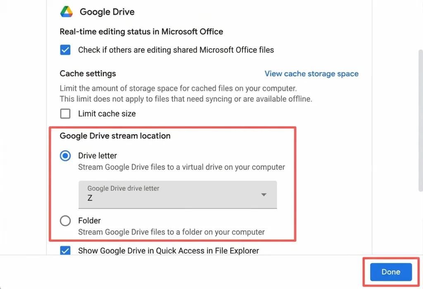
Task: Toggle Show Google Drive in Quick Access checkbox
Action: pyautogui.click(x=65, y=250)
